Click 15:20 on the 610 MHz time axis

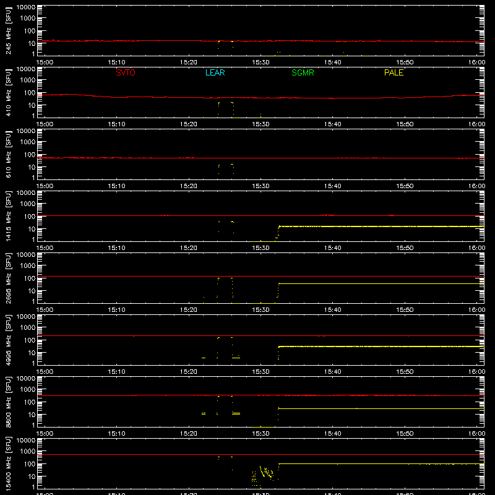tap(189, 186)
